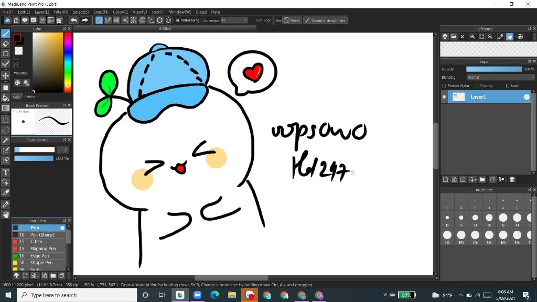Open the Cloud menu
This screenshot has height=302, width=537.
[201, 12]
